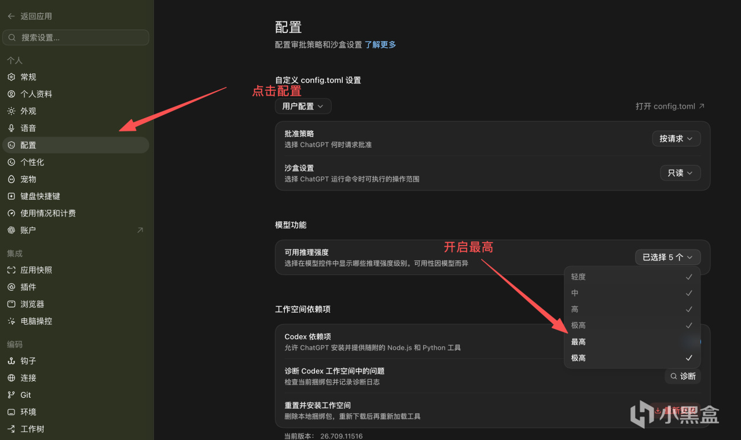Viewport: 741px width, 440px height.
Task: Enable the 最高 reasoning level
Action: click(x=632, y=342)
